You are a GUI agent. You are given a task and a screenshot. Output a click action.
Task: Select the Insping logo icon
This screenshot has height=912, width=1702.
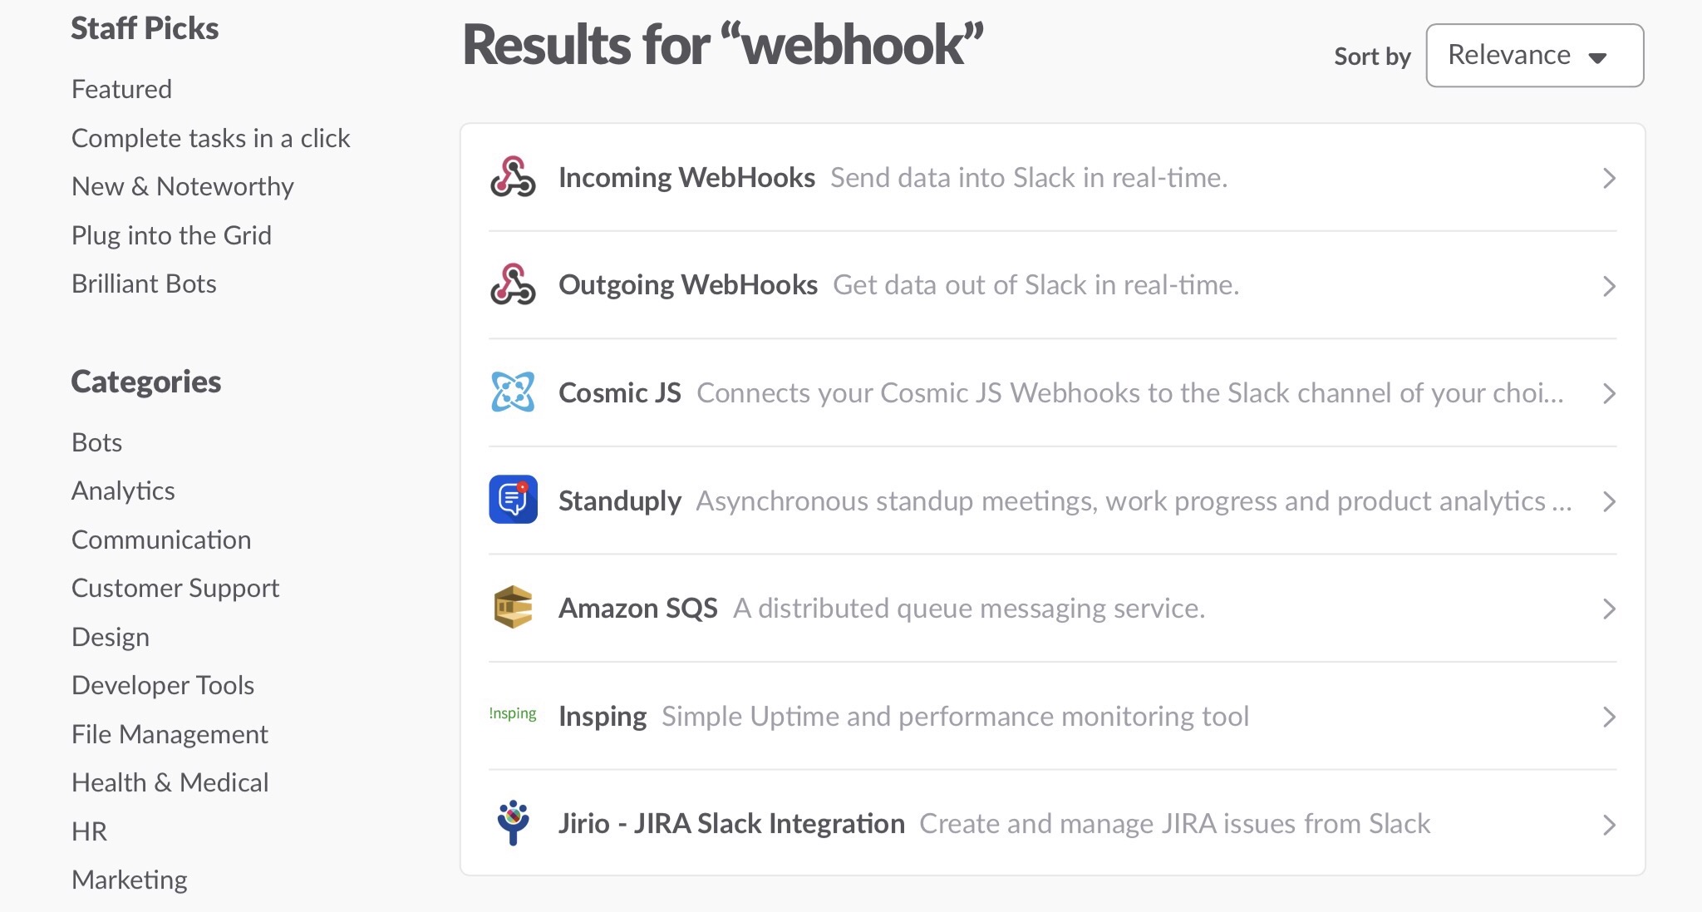(513, 714)
